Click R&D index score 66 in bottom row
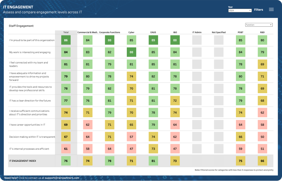The width and height of the screenshot is (282, 181). click(262, 161)
